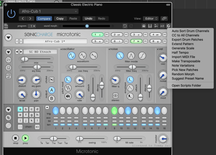Collapse the noise section triangle

click(x=109, y=49)
